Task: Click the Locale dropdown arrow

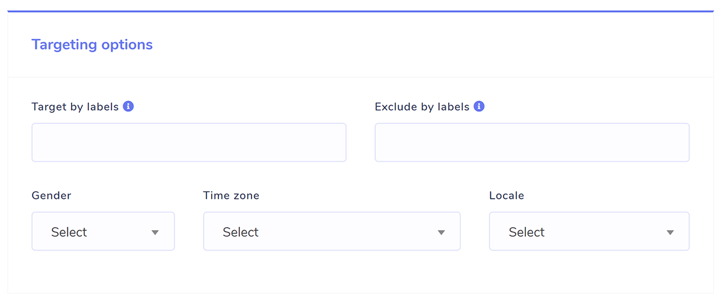Action: (670, 233)
